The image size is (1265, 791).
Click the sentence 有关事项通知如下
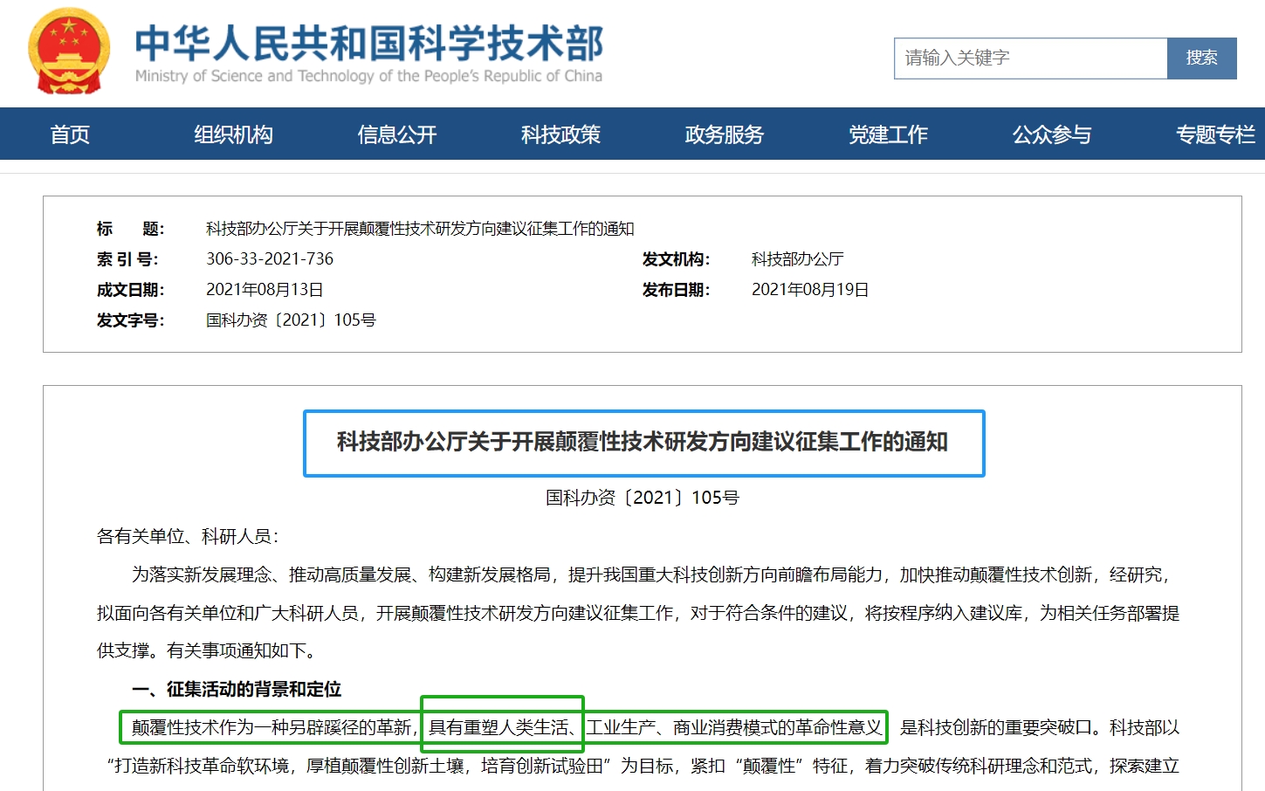pos(236,651)
